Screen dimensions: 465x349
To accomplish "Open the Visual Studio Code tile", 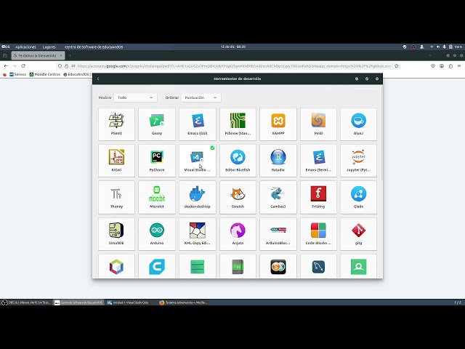I will (198, 161).
